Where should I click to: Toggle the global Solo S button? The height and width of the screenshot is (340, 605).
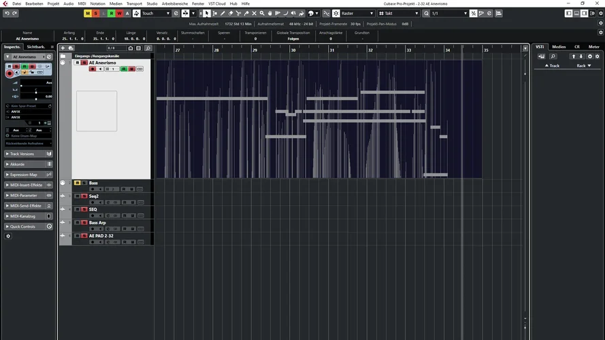pyautogui.click(x=95, y=14)
